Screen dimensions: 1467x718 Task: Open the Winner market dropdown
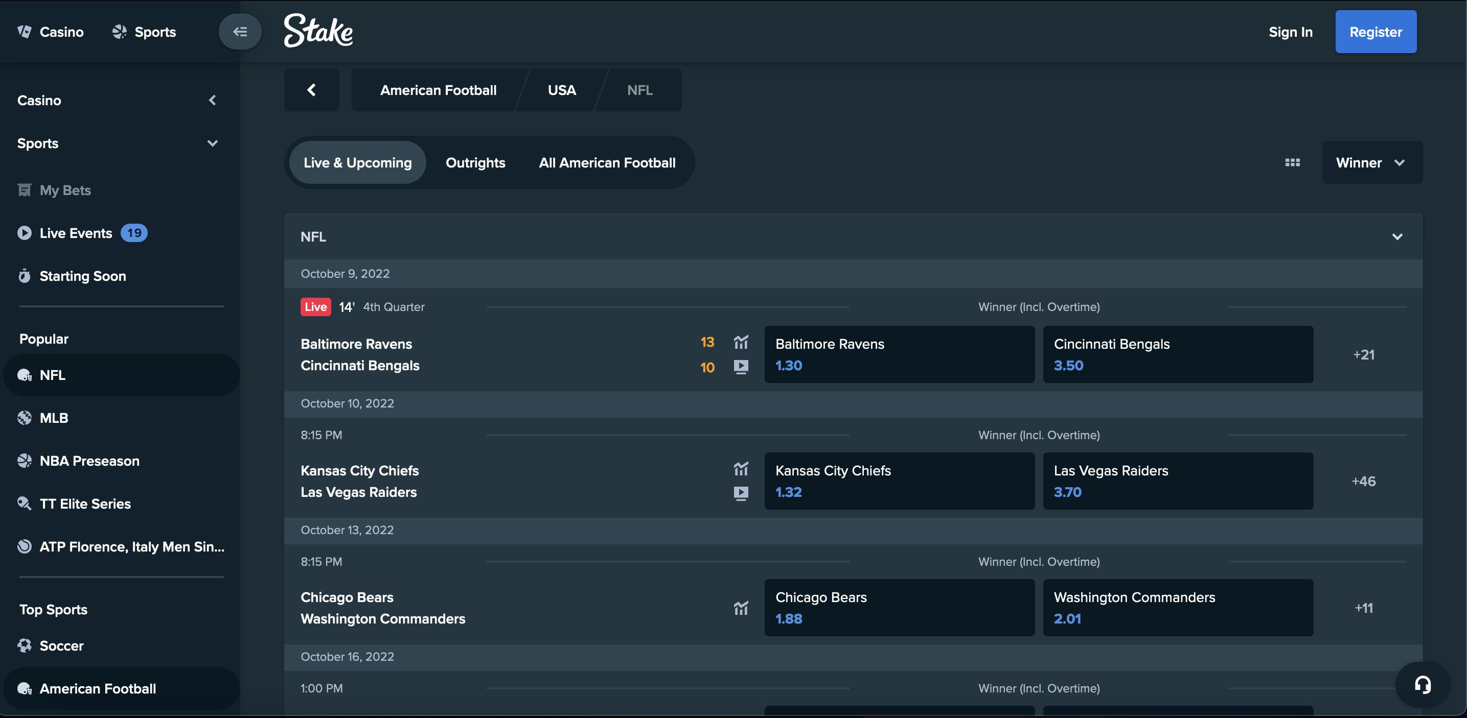coord(1371,163)
